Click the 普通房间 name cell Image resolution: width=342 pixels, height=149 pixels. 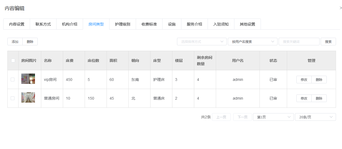(52, 98)
